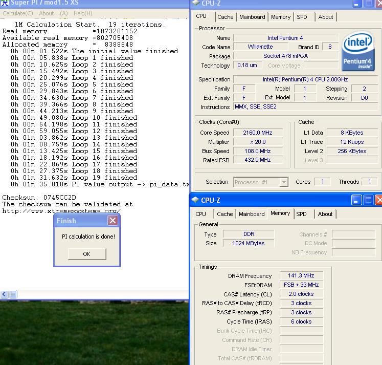Click the Core Speed 2160.0 MHz value

pyautogui.click(x=258, y=133)
